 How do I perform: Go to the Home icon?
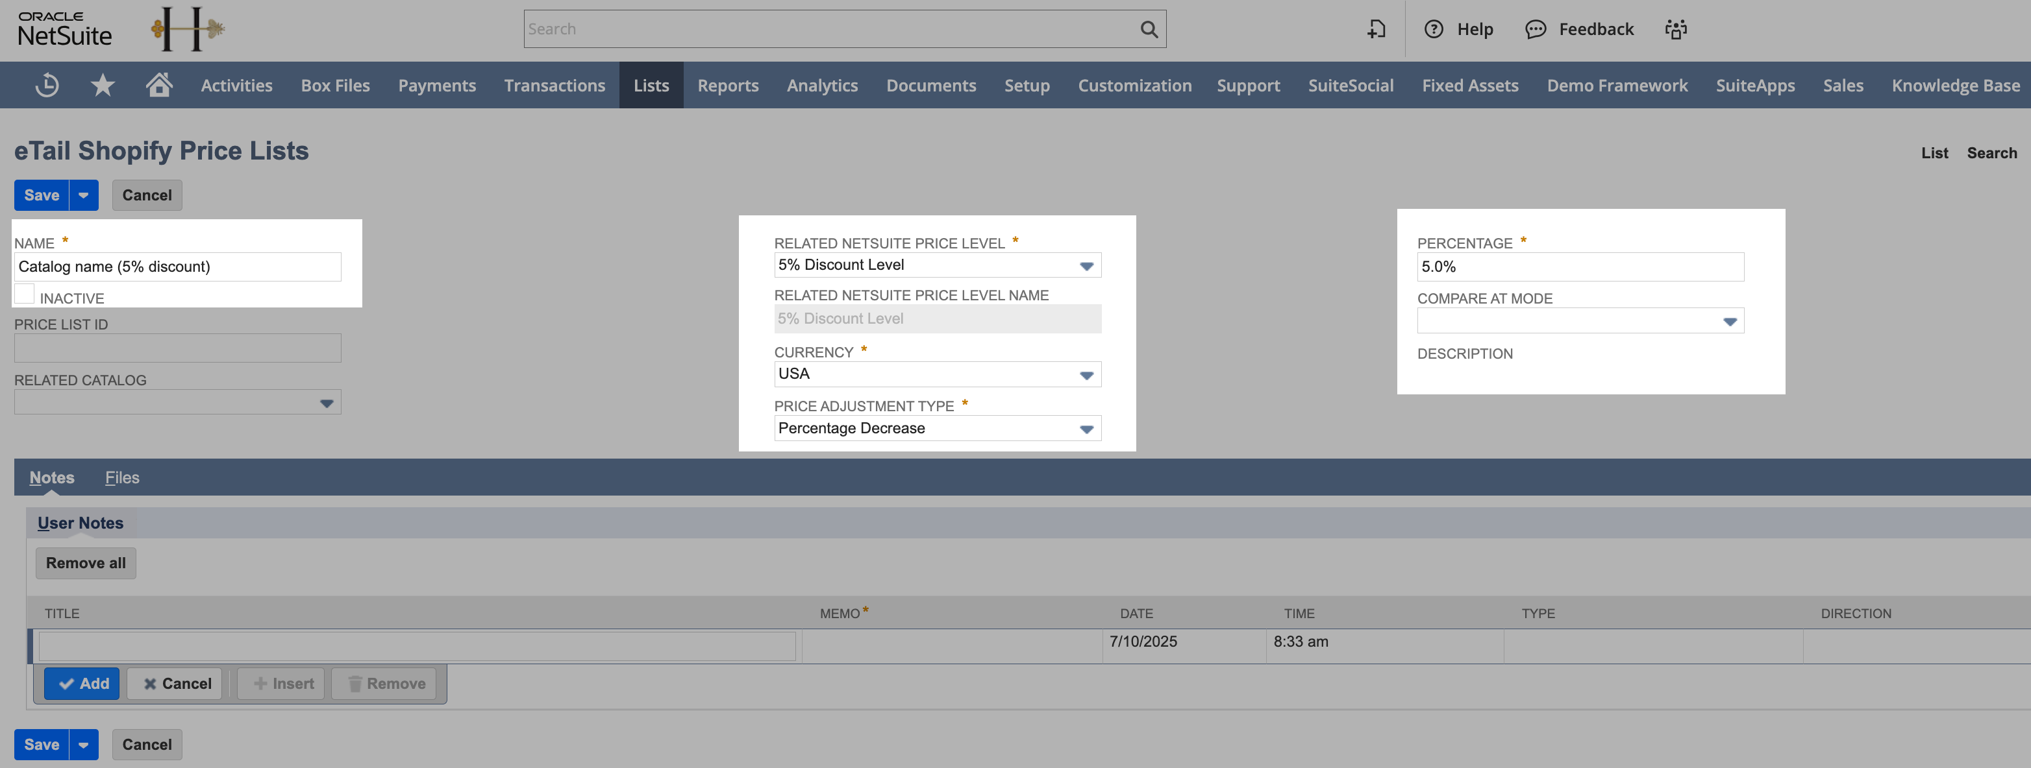pos(159,84)
